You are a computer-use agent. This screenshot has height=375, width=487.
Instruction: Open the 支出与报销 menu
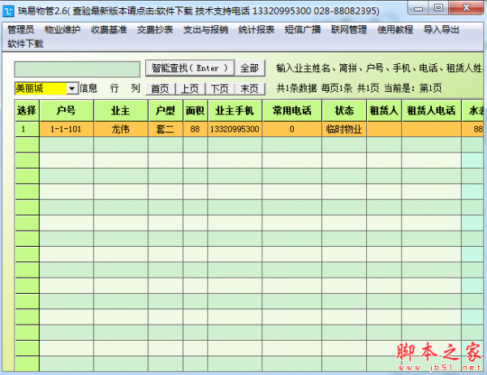click(205, 30)
